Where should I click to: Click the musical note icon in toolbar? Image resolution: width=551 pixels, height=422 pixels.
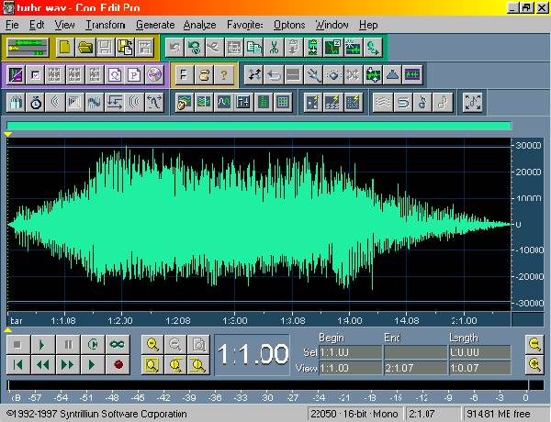point(443,102)
